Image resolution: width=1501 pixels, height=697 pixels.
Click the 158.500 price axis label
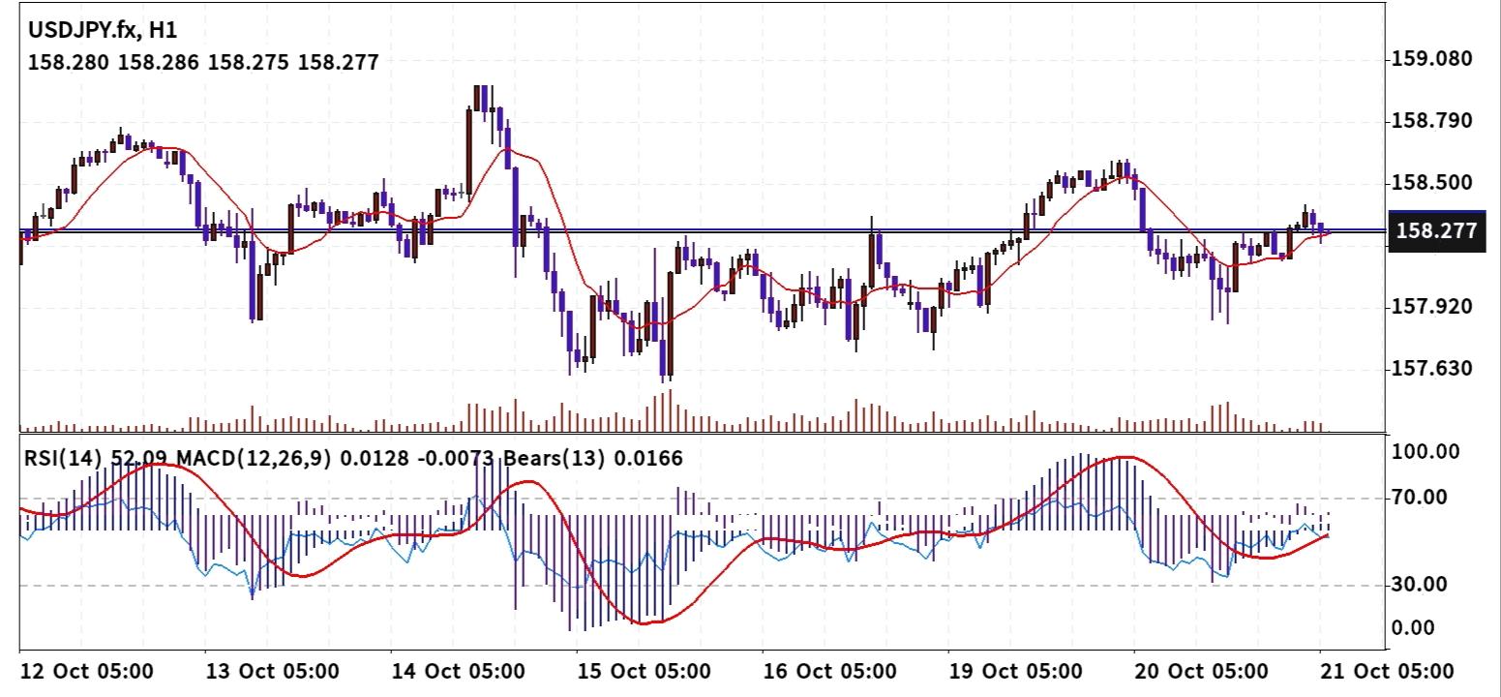tap(1432, 183)
